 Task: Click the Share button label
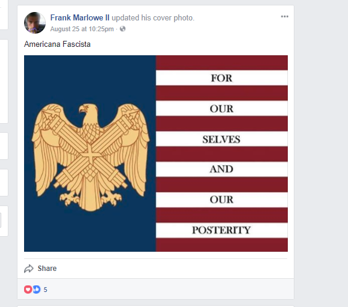[47, 269]
